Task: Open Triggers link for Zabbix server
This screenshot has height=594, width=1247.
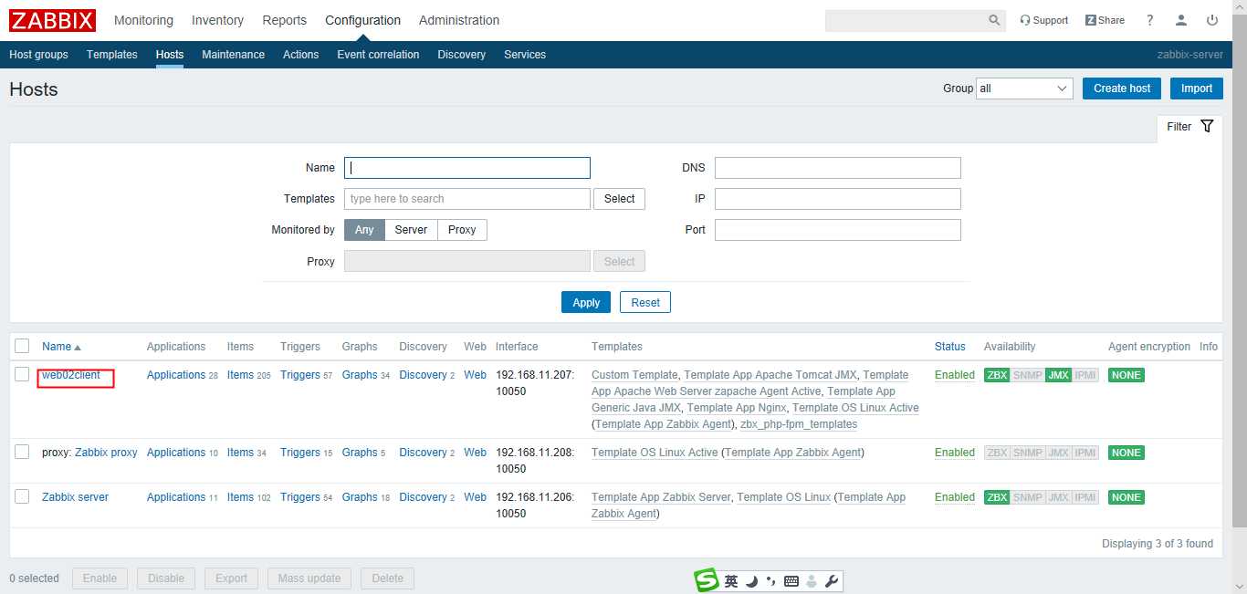Action: click(x=300, y=497)
